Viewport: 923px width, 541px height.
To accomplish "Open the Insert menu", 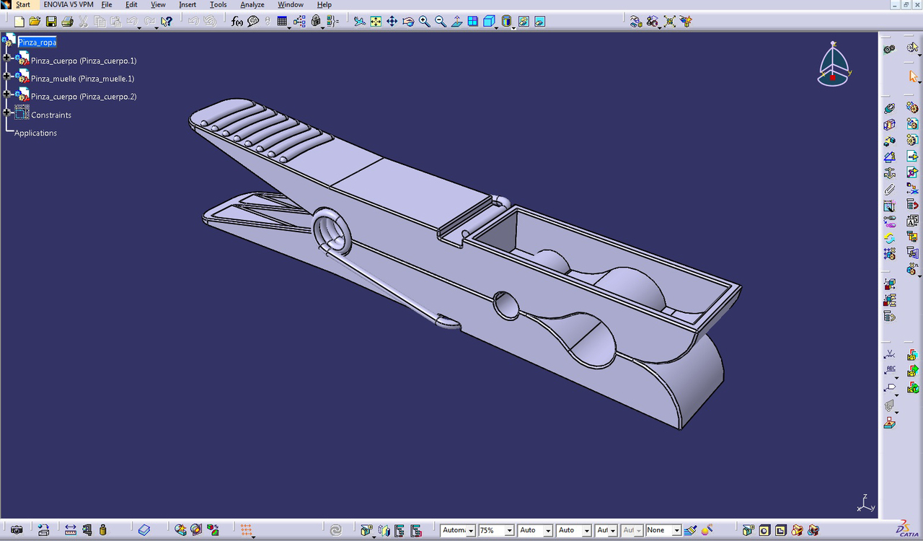I will (x=187, y=4).
